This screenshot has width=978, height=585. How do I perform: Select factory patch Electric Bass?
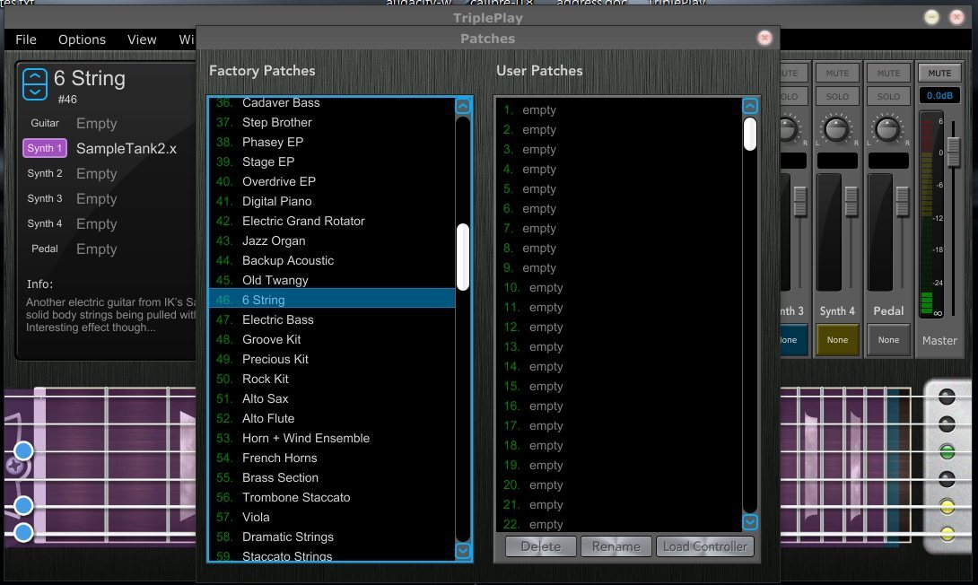(332, 320)
